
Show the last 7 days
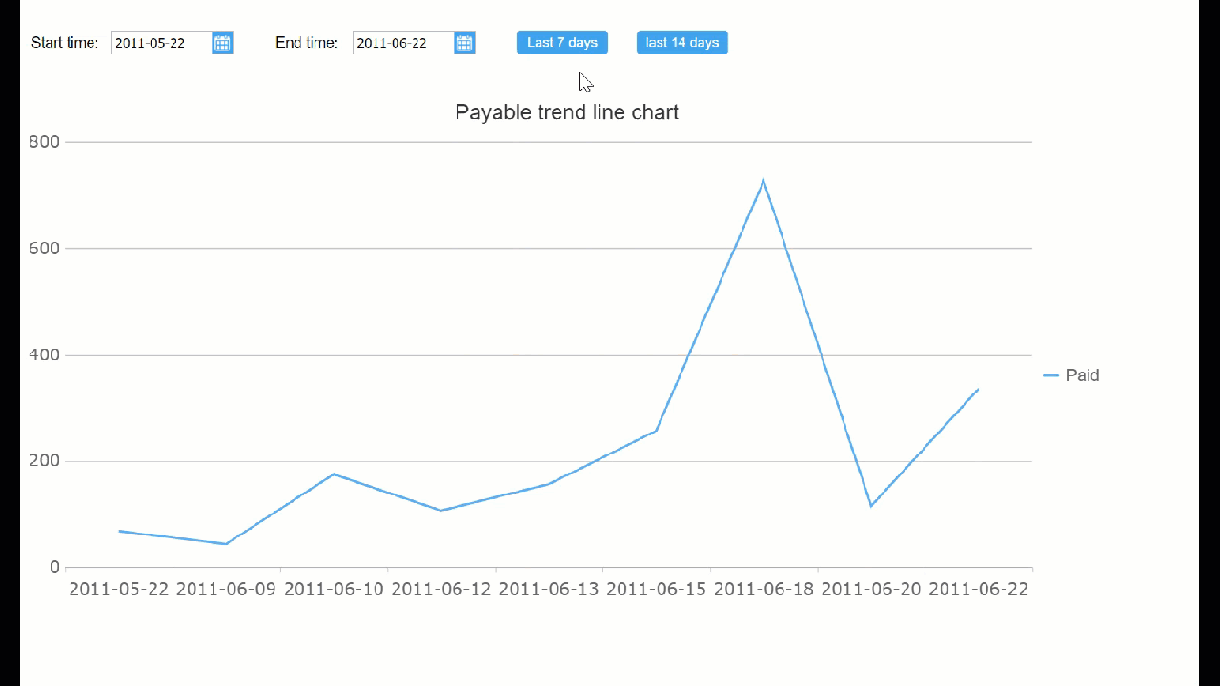tap(562, 43)
